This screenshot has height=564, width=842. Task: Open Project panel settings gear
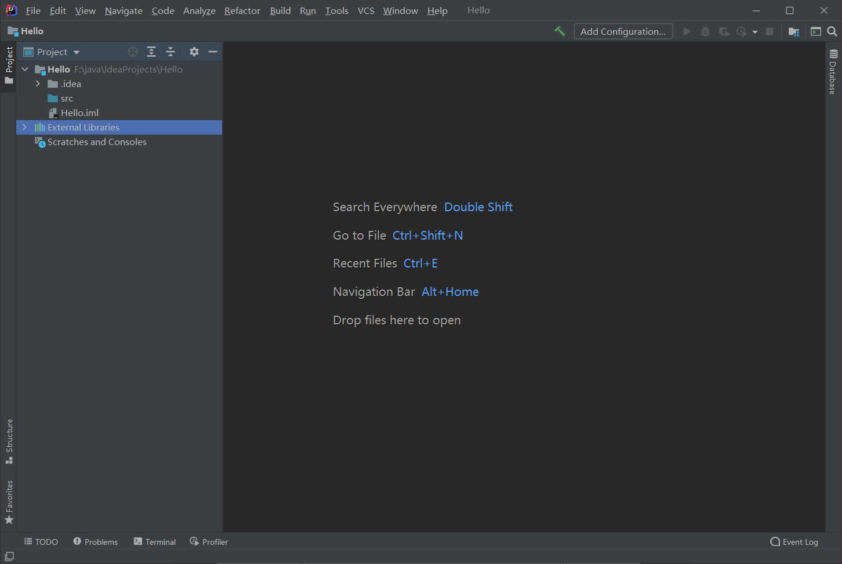(x=194, y=52)
